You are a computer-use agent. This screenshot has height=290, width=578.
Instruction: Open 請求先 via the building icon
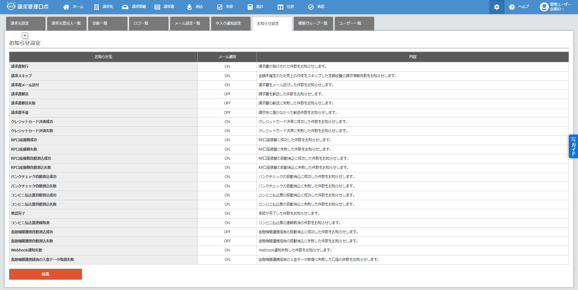pyautogui.click(x=96, y=7)
